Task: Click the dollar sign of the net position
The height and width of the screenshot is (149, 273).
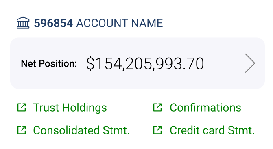Action: pyautogui.click(x=90, y=64)
